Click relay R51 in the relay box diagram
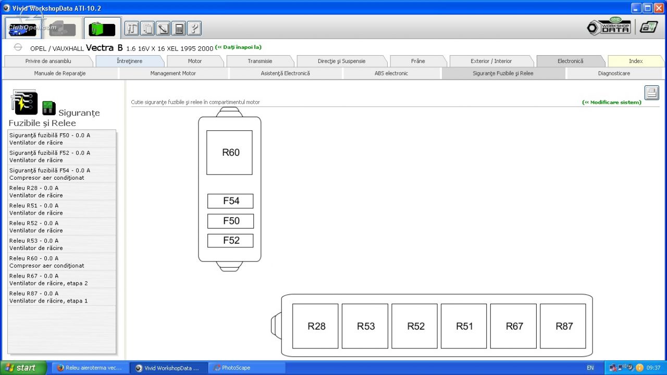This screenshot has height=375, width=667. point(464,326)
